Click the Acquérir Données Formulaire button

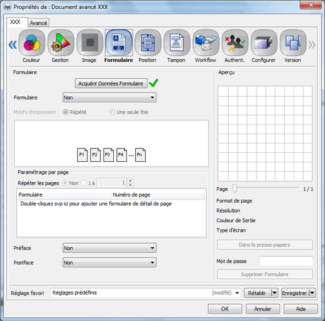pyautogui.click(x=111, y=84)
